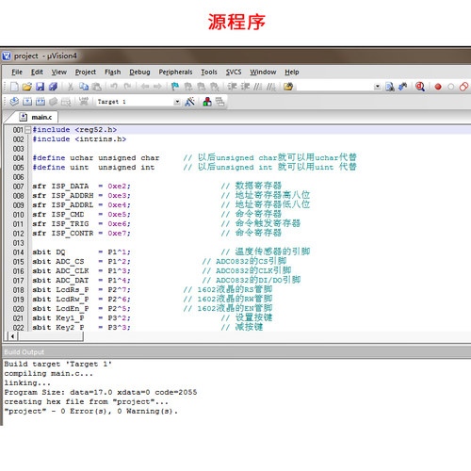This screenshot has width=471, height=471.
Task: Open Target Options wand icon
Action: click(x=189, y=102)
